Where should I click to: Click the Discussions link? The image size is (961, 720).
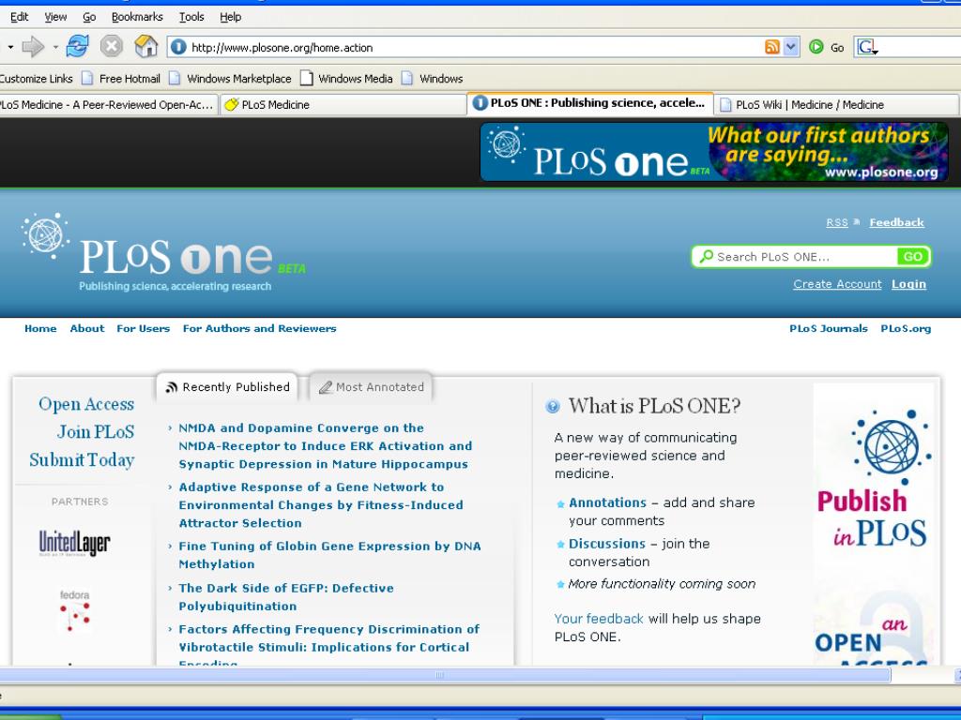tap(607, 544)
